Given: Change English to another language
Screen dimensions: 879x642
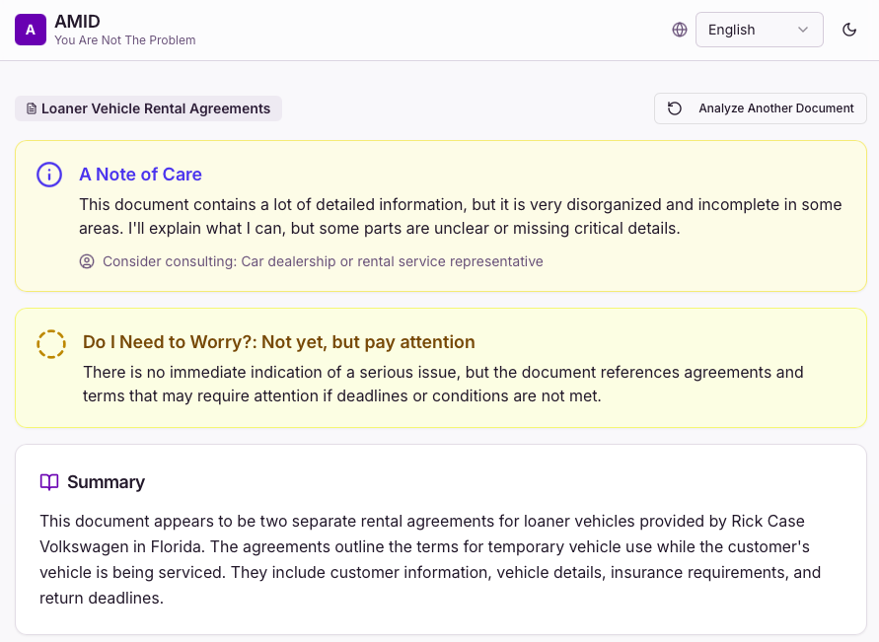Looking at the screenshot, I should coord(760,30).
